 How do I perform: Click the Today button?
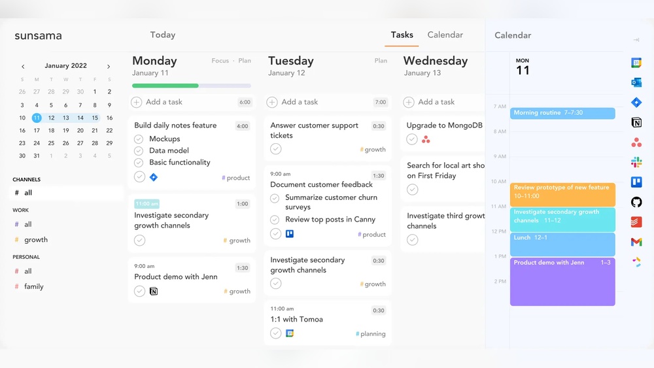[163, 35]
